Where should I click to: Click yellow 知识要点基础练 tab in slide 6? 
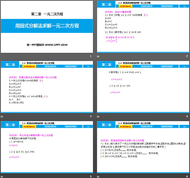coord(125,126)
